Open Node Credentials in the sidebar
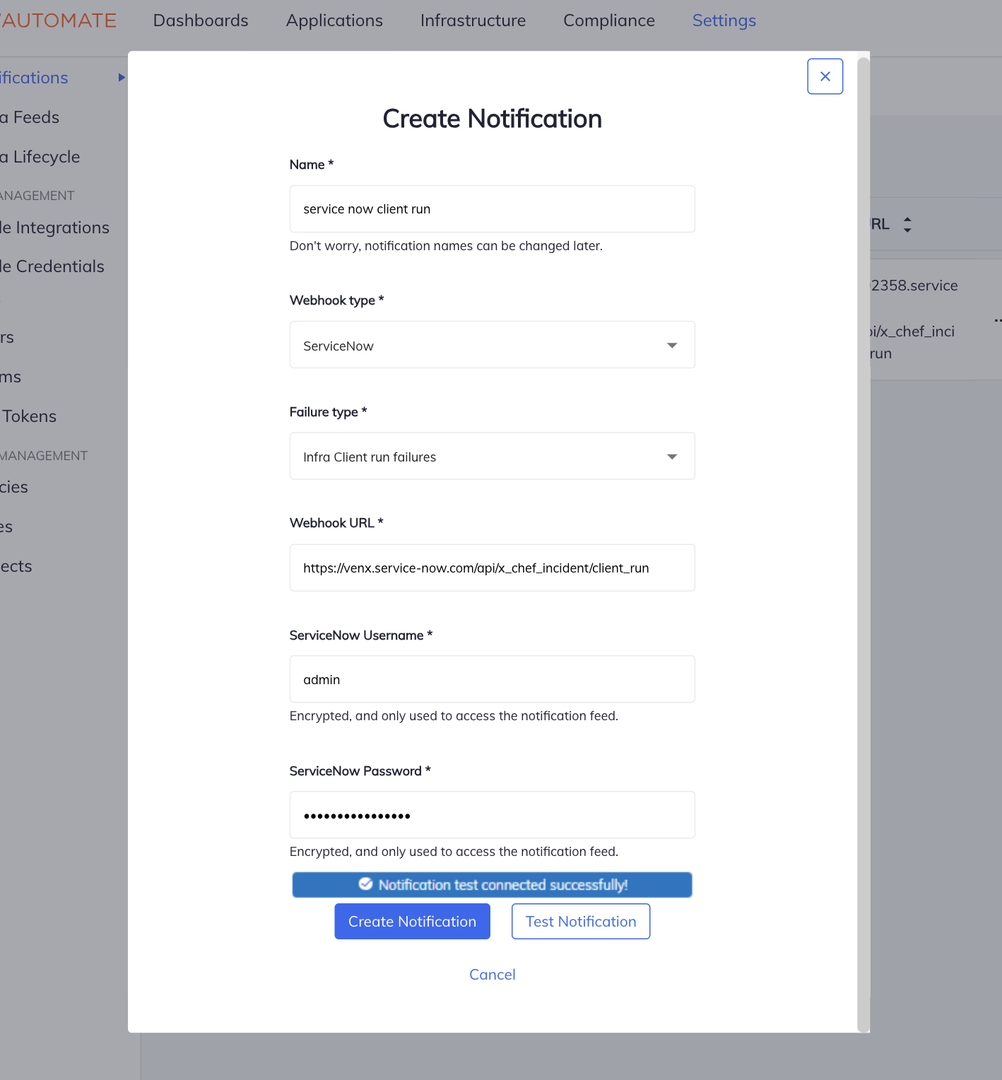This screenshot has width=1002, height=1080. click(x=52, y=266)
